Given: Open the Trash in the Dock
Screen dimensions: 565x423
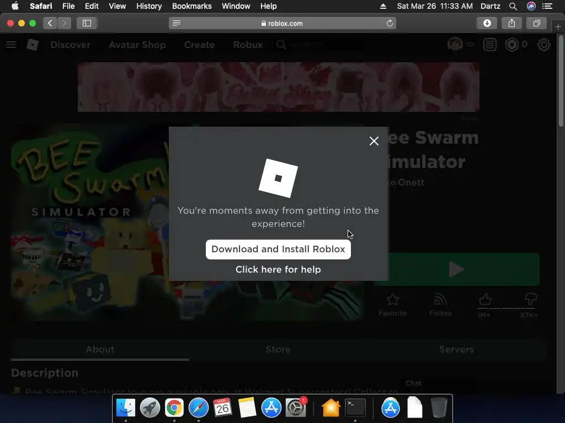Looking at the screenshot, I should tap(439, 408).
